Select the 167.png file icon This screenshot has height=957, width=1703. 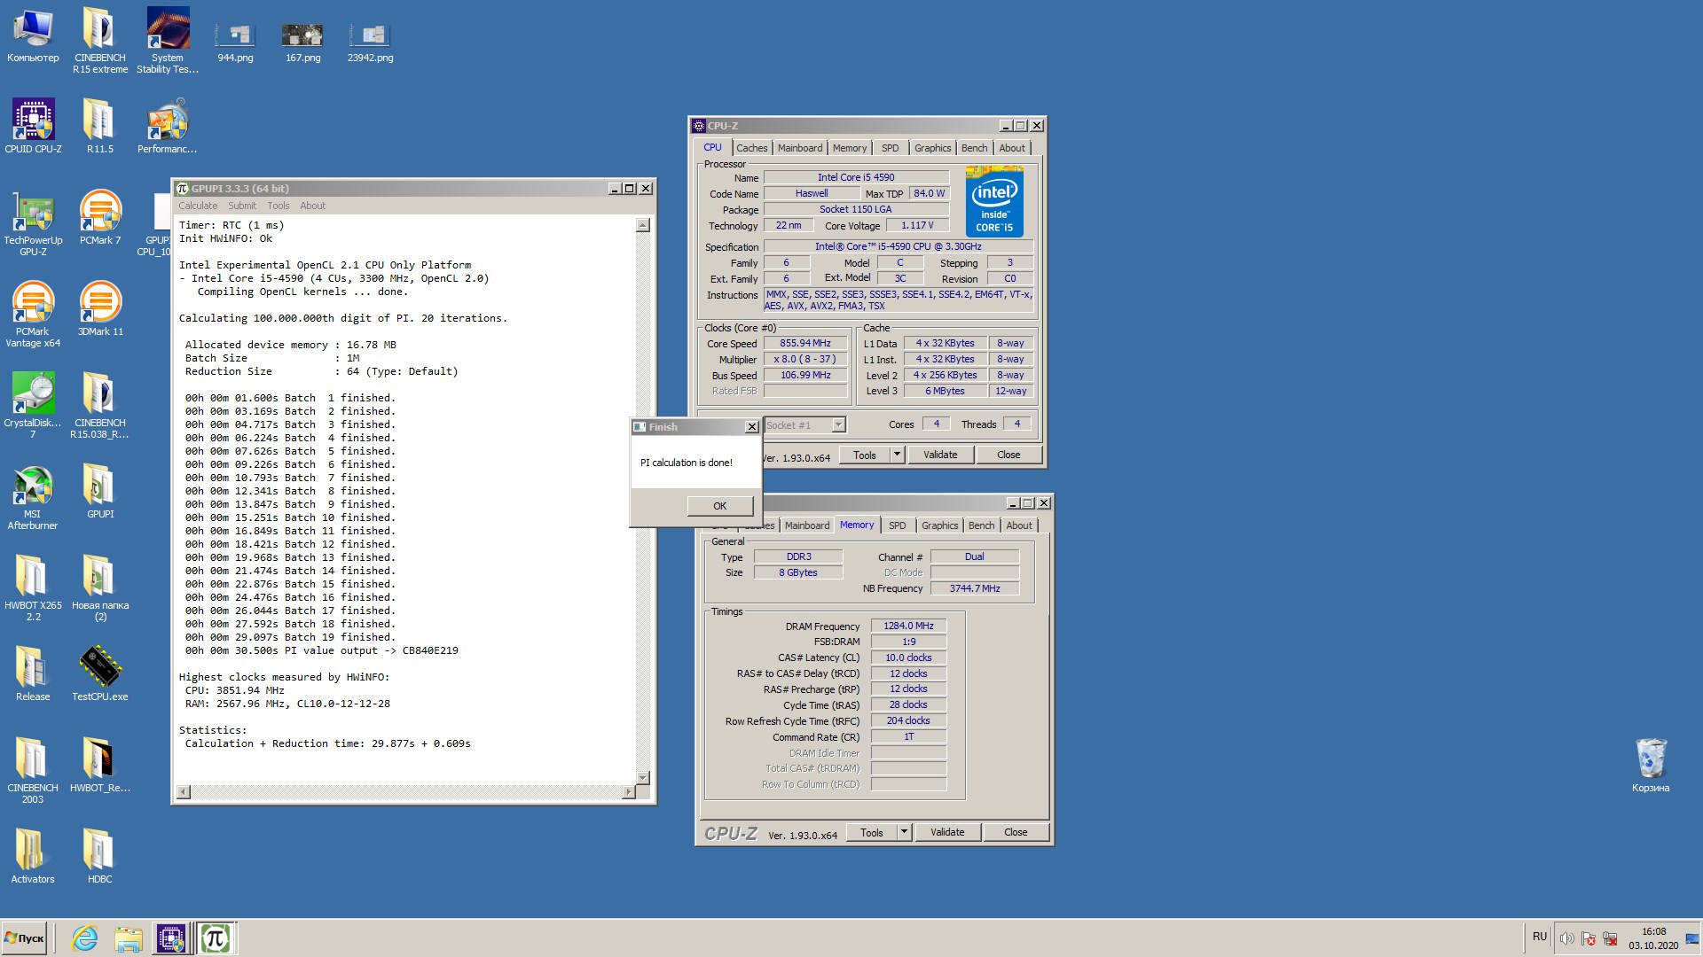tap(302, 42)
